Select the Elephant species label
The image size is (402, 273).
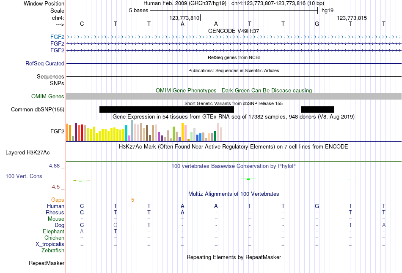click(53, 231)
